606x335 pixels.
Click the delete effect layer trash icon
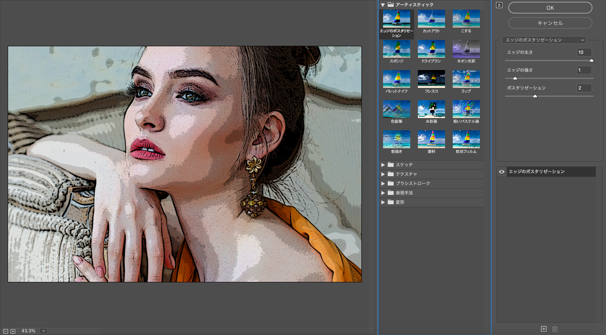click(555, 329)
